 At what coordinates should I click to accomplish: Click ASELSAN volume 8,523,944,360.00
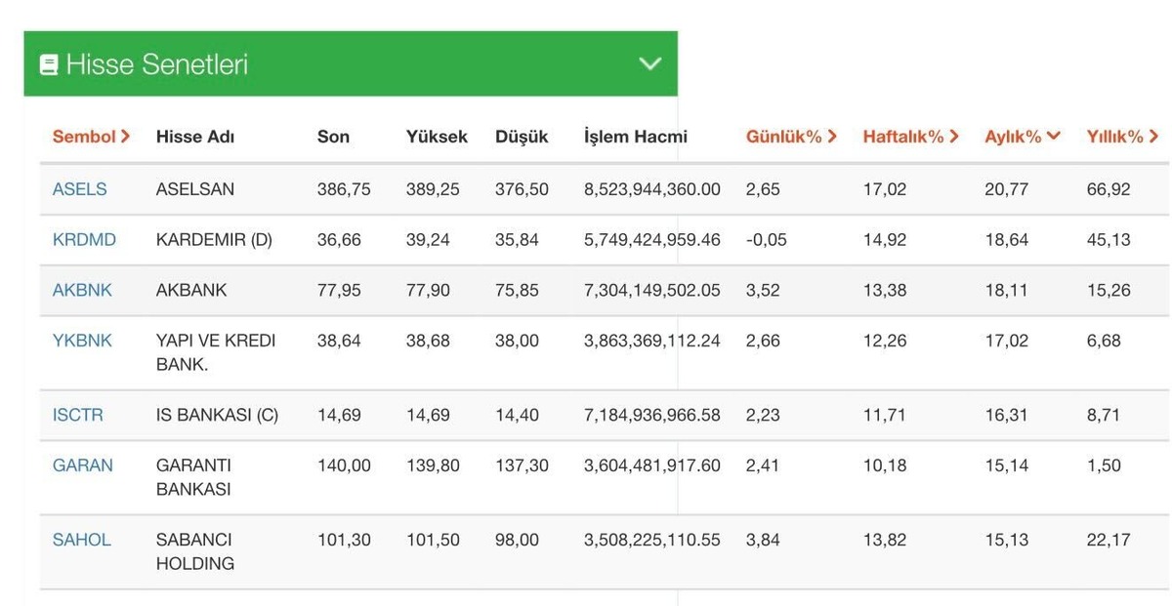652,189
